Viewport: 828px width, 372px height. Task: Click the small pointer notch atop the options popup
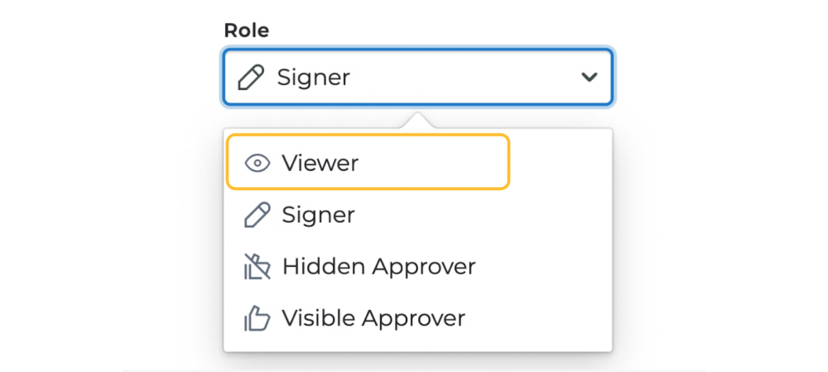418,121
